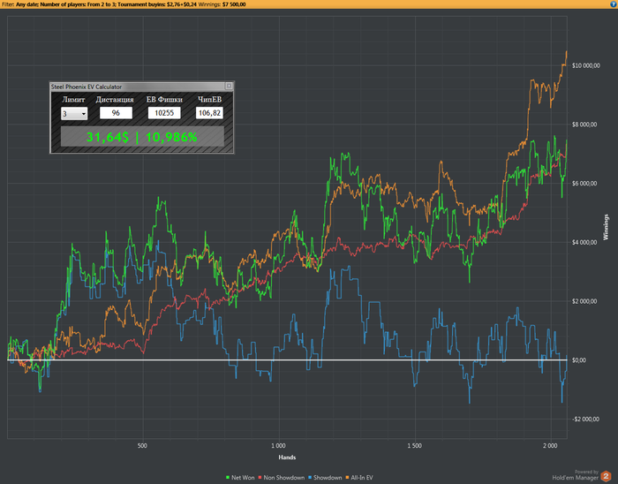
Task: Toggle the Non Showdown legend entry
Action: (x=282, y=477)
